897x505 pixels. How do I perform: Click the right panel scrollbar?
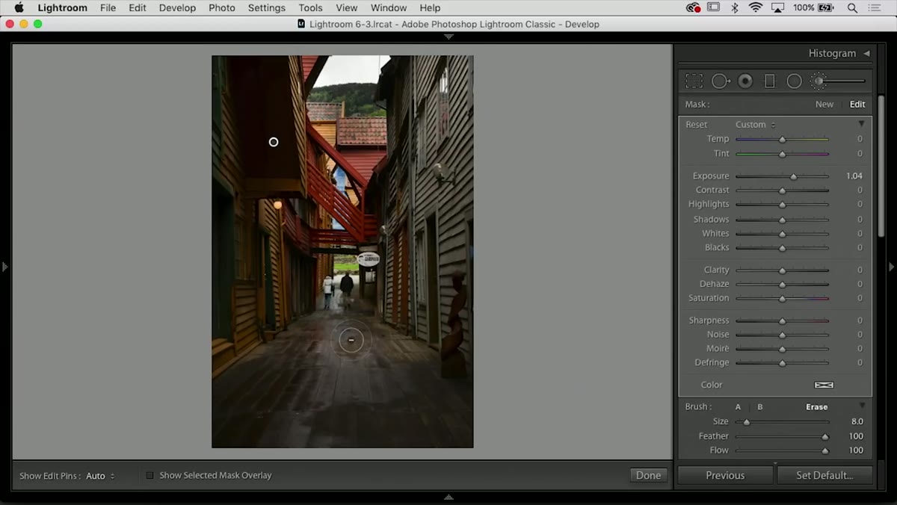point(881,166)
